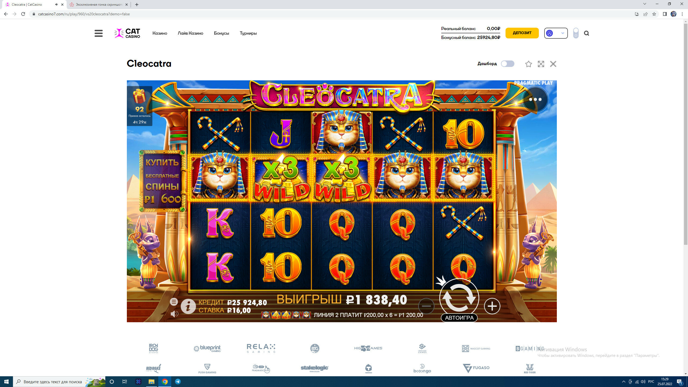
Task: Add Cleocatra to favorites with star icon
Action: (x=528, y=64)
